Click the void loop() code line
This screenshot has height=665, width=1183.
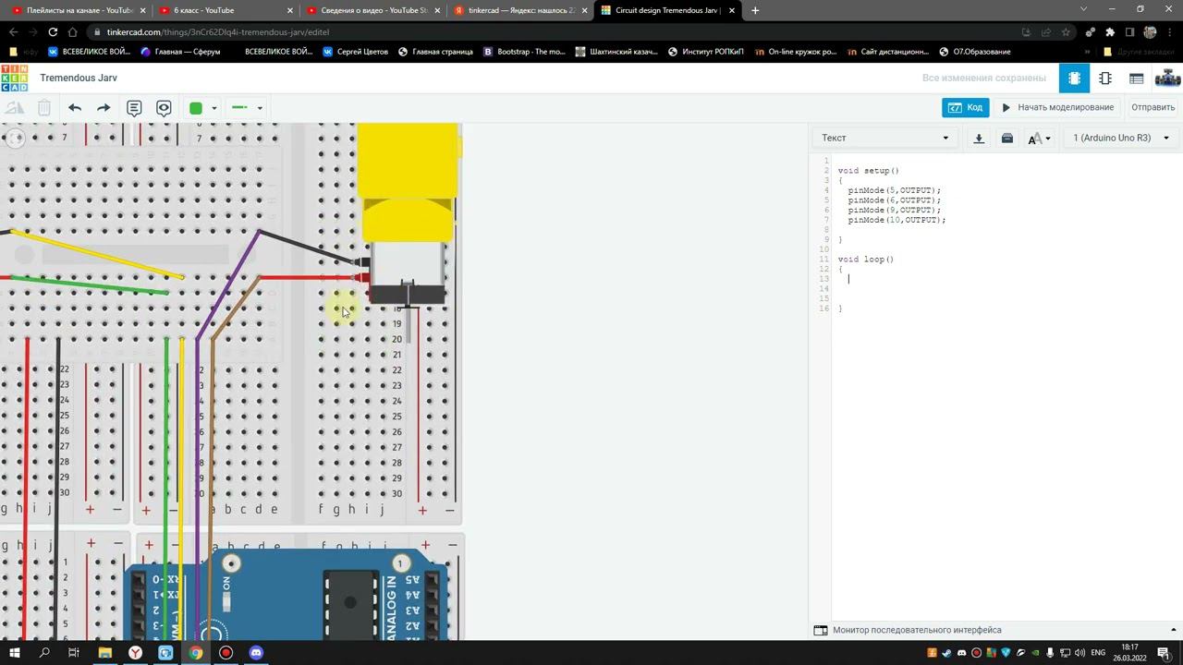[866, 260]
